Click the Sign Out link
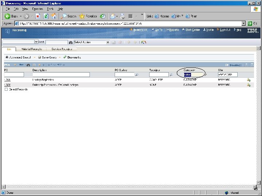Screen dimensions: 262x196 tap(223, 30)
